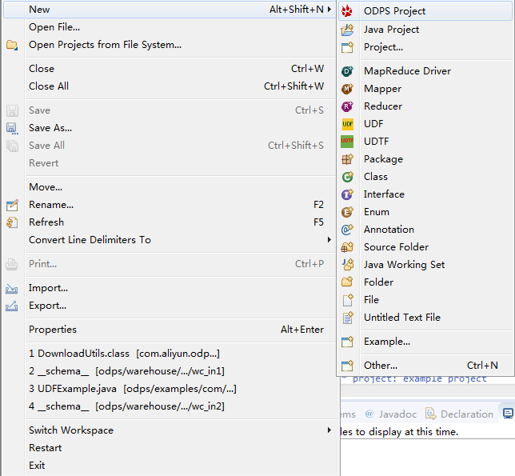This screenshot has width=515, height=476.
Task: Expand the Switch Workspace submenu arrow
Action: click(329, 430)
